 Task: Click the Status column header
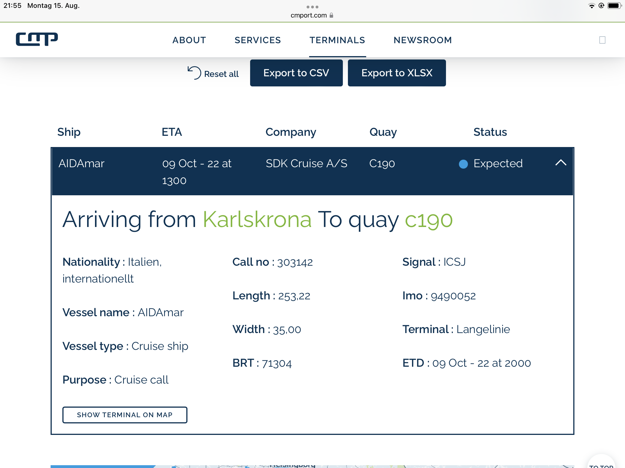click(x=490, y=132)
